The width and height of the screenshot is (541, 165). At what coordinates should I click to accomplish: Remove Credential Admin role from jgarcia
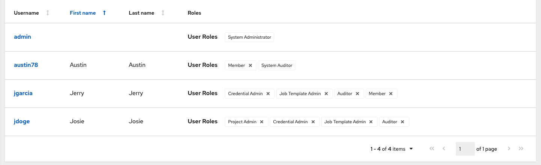pos(268,94)
